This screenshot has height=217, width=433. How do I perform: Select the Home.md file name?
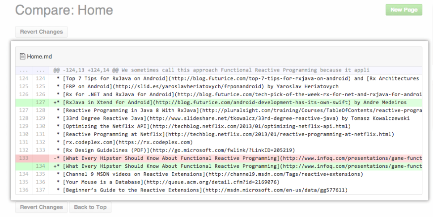point(39,56)
